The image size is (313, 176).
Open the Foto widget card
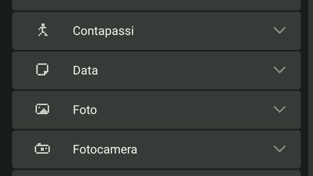pos(157,110)
